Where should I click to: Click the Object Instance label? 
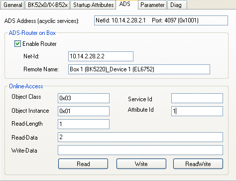click(x=30, y=111)
